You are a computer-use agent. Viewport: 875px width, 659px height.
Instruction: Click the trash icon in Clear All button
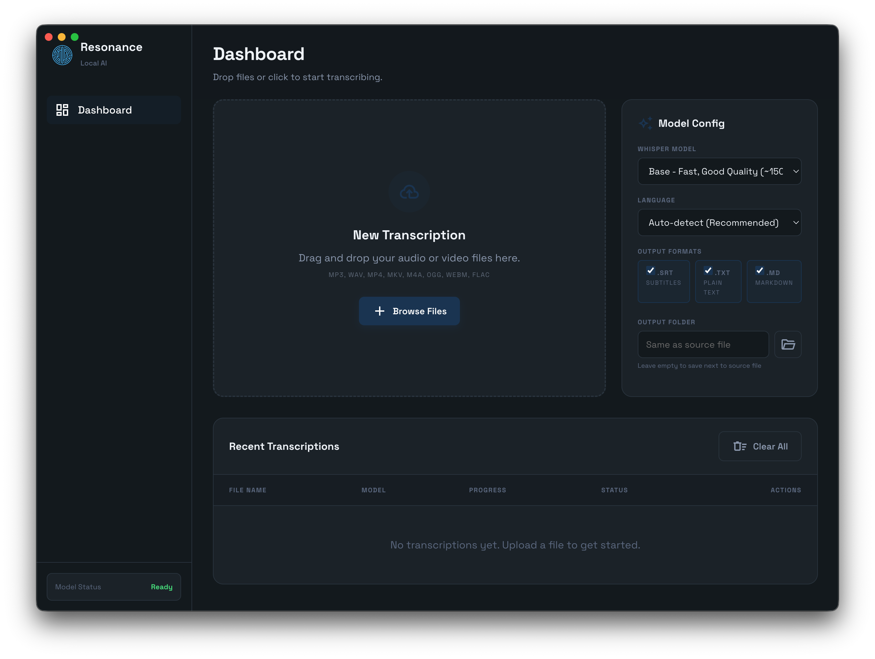pos(740,446)
